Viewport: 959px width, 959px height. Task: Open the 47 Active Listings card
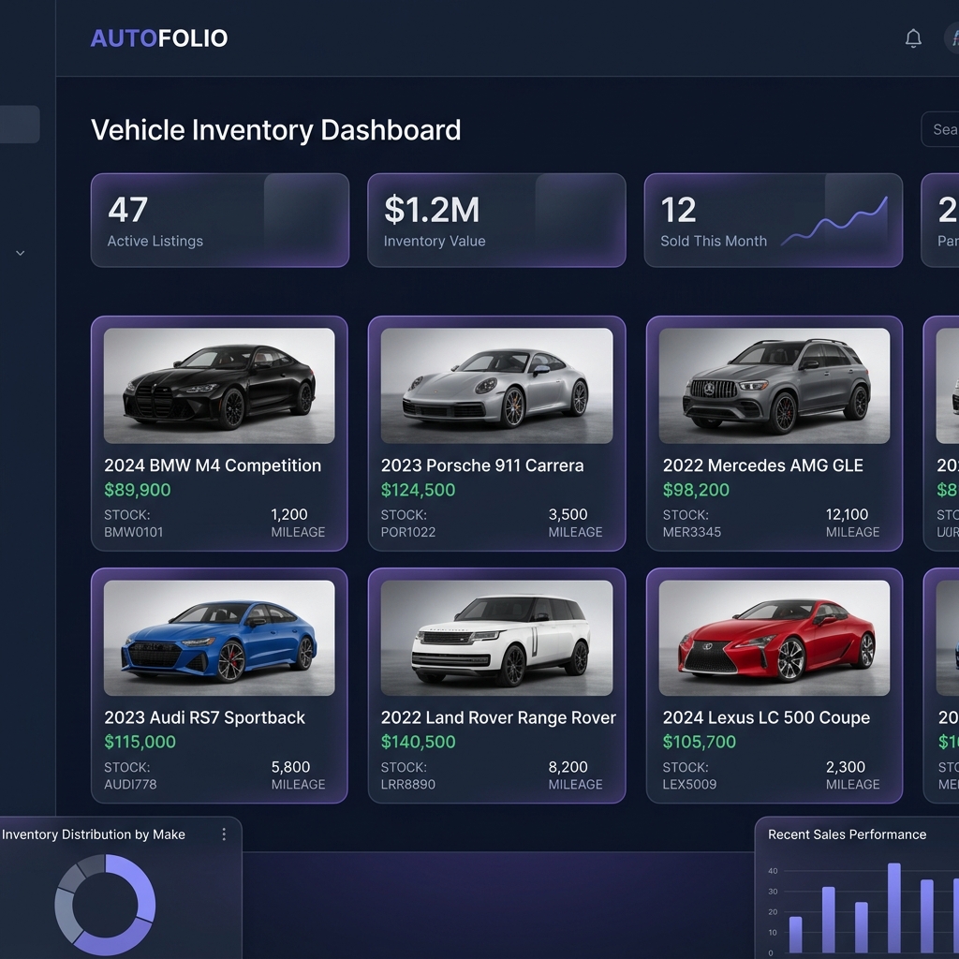coord(220,220)
